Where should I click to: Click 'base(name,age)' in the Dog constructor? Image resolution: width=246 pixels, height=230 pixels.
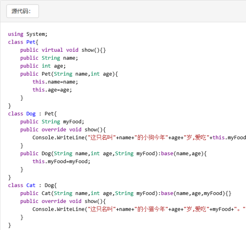point(180,153)
